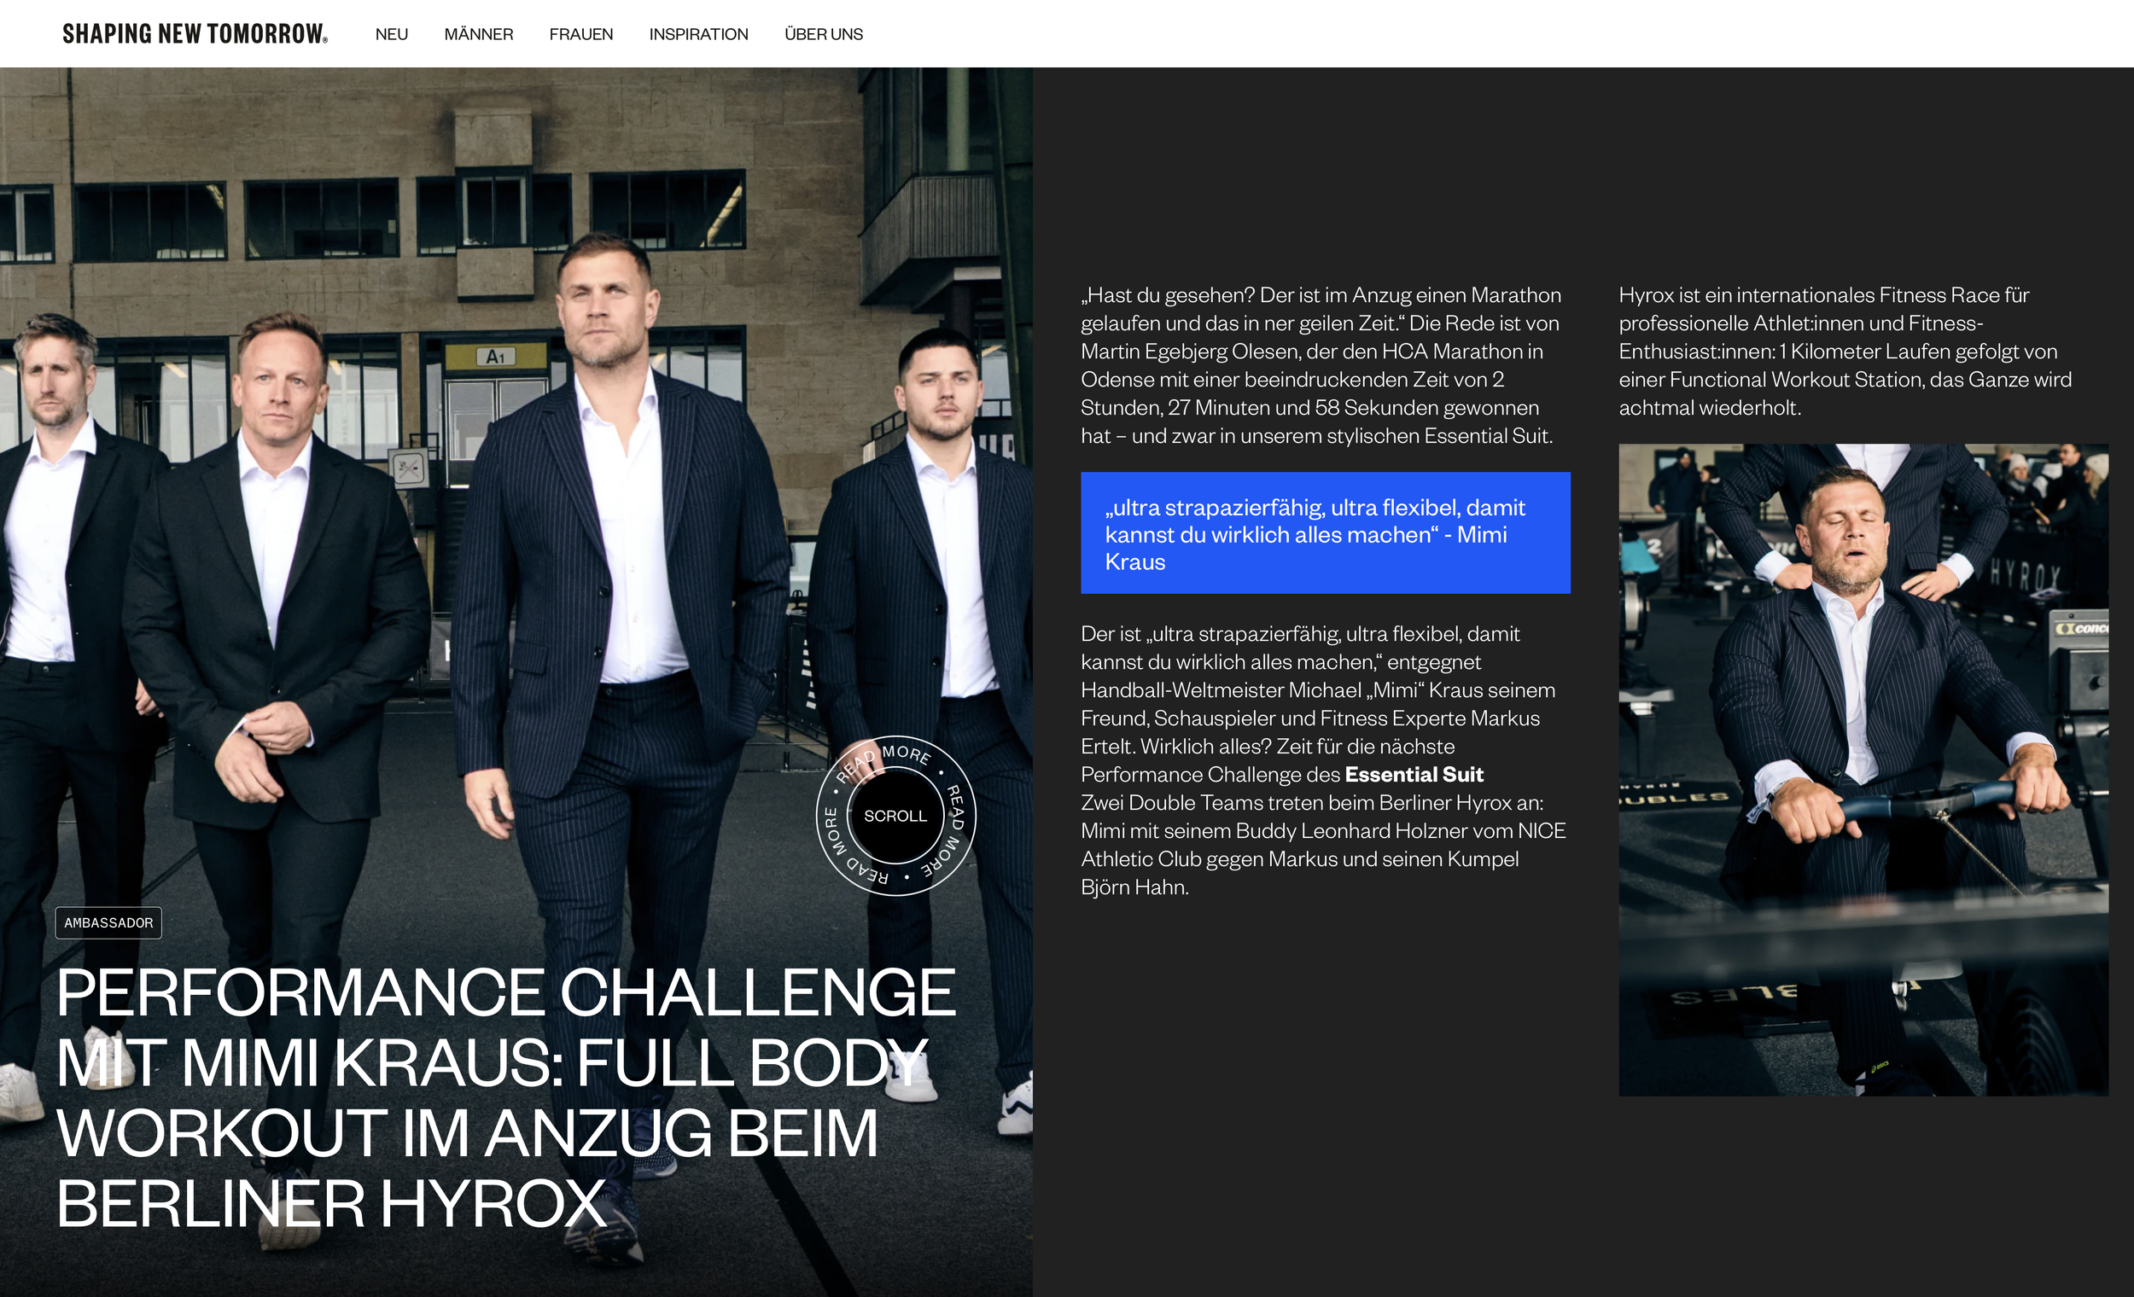Screen dimensions: 2134x1297
Task: Open the MÄNNER navigation menu
Action: click(478, 35)
